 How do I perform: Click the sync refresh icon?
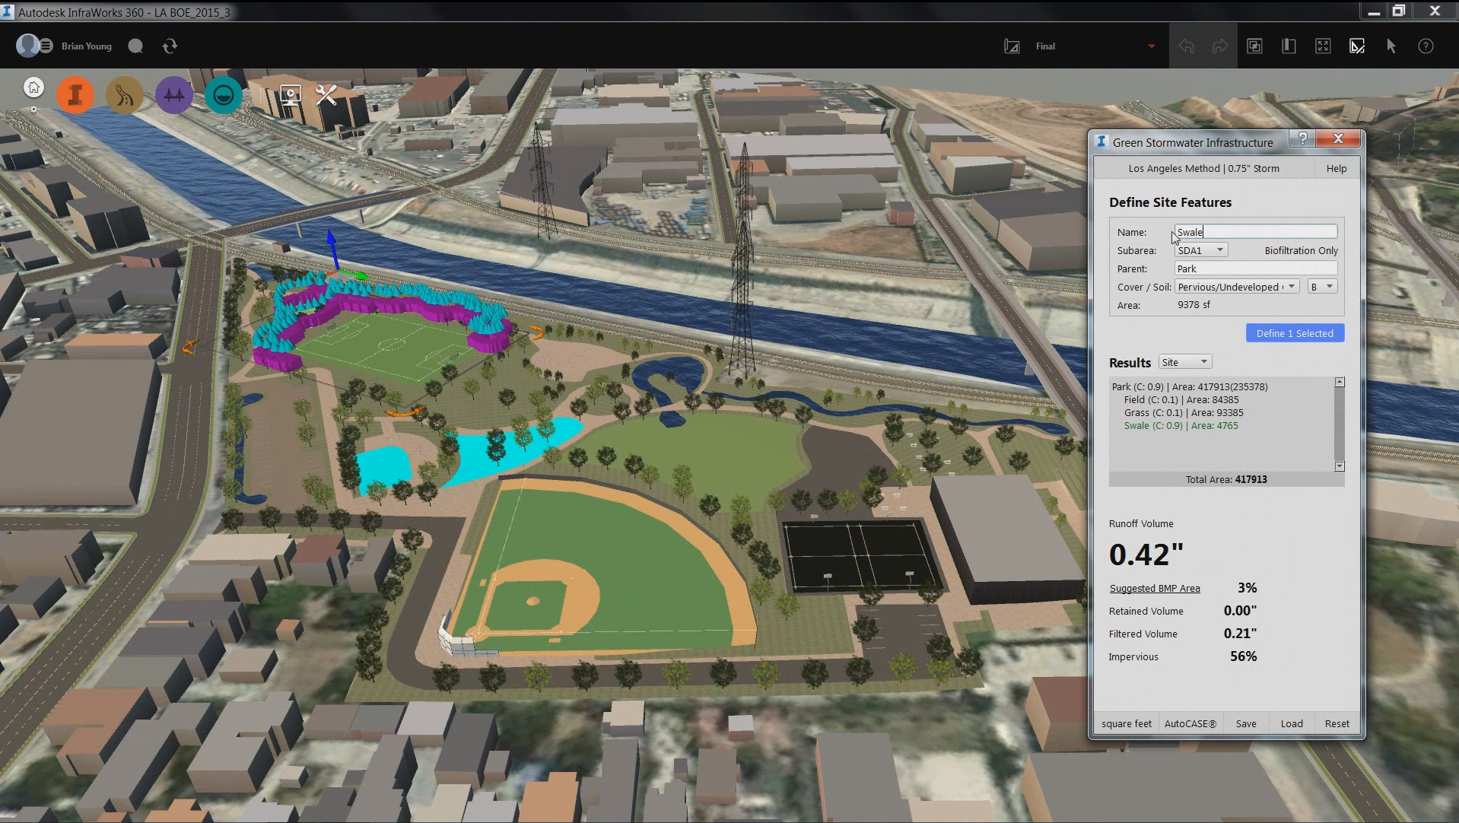(170, 46)
